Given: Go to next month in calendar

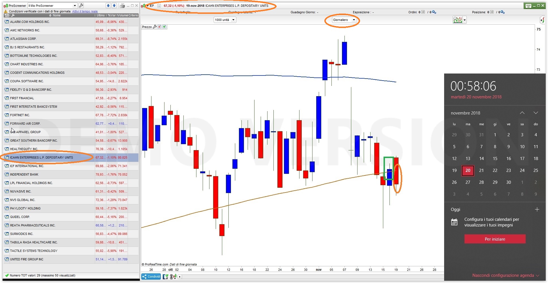Looking at the screenshot, I should (536, 113).
